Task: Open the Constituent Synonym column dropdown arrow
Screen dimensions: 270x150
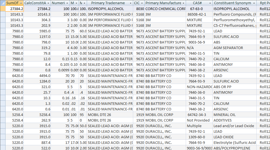Action: [254, 3]
